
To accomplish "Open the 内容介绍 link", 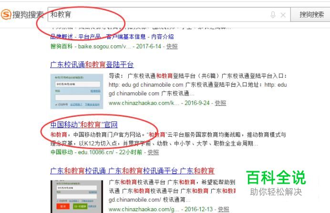I will [163, 37].
